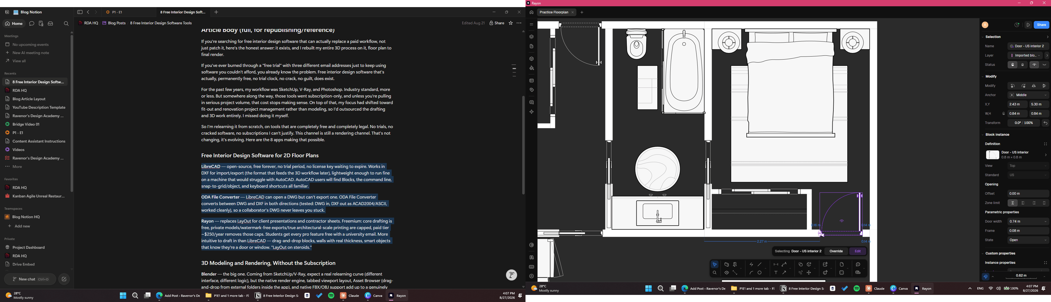Toggle the locked status for the door
The width and height of the screenshot is (1051, 302).
pyautogui.click(x=1023, y=65)
